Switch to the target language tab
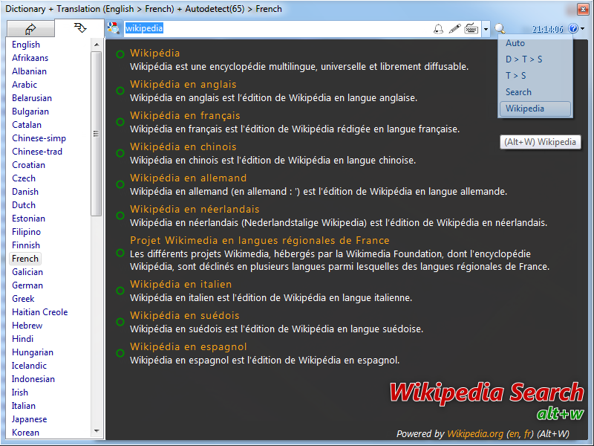Image resolution: width=594 pixels, height=446 pixels. pyautogui.click(x=79, y=28)
